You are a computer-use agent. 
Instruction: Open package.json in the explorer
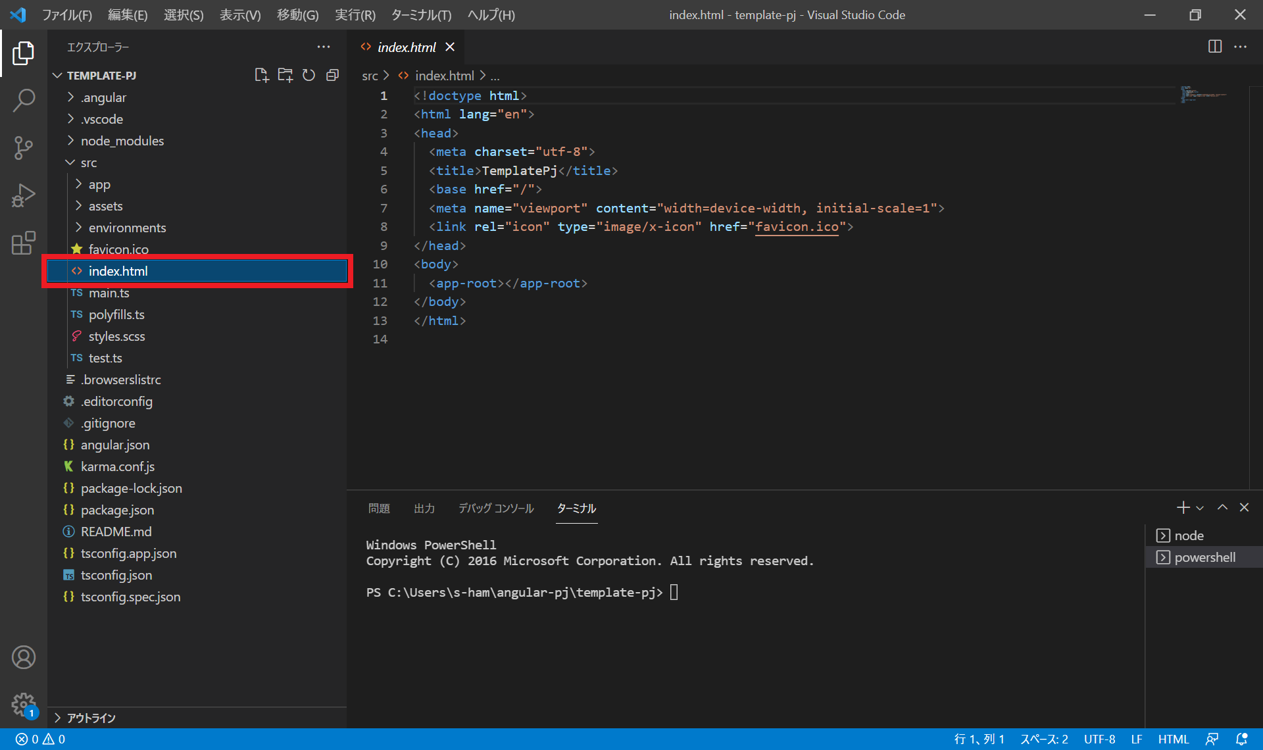(117, 510)
